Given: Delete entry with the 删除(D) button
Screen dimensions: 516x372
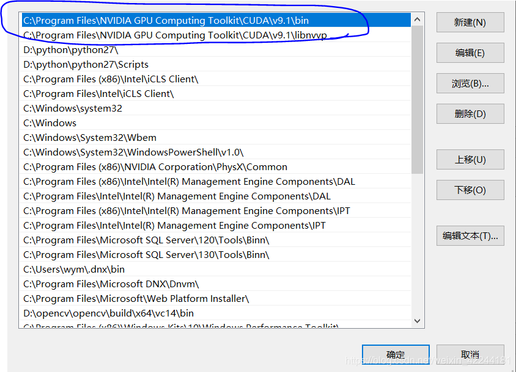Looking at the screenshot, I should 470,114.
